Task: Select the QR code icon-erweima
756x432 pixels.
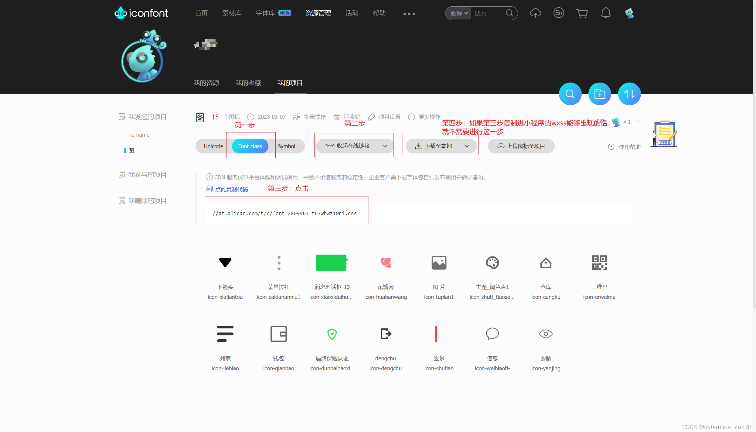Action: point(599,263)
